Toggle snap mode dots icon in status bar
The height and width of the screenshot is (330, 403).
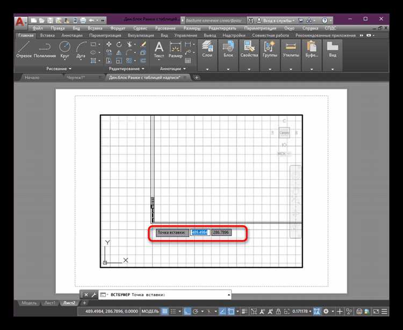point(173,312)
